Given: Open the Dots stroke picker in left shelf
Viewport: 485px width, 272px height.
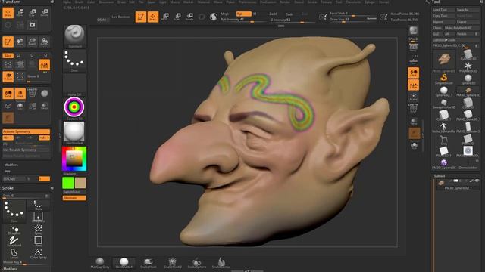Looking at the screenshot, I should (x=74, y=60).
